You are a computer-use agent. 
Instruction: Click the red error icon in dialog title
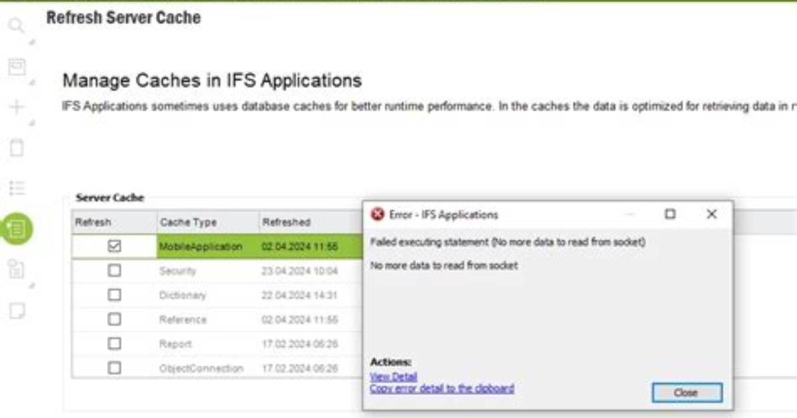click(x=378, y=214)
